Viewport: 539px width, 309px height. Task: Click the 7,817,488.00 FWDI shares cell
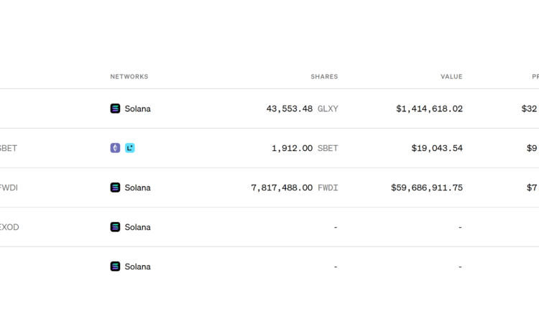pyautogui.click(x=295, y=188)
